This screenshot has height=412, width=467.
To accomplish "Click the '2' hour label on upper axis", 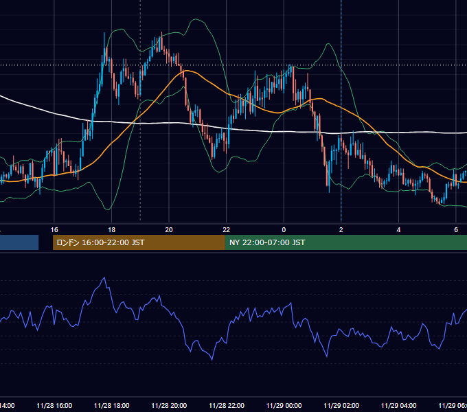I will coord(341,230).
